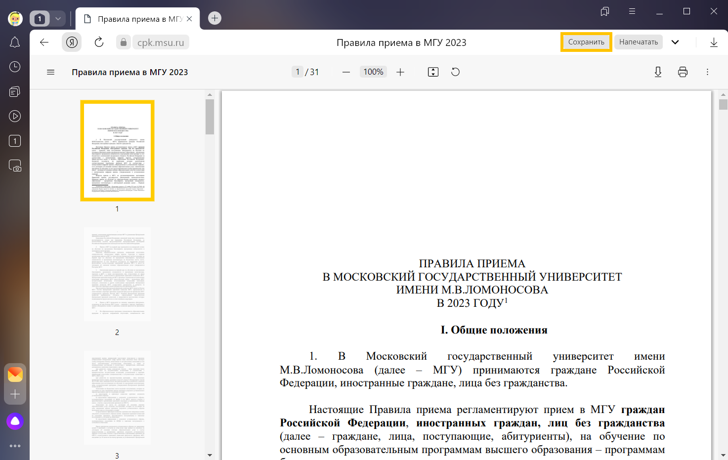The width and height of the screenshot is (728, 460).
Task: Download the PDF from viewer toolbar
Action: pos(658,72)
